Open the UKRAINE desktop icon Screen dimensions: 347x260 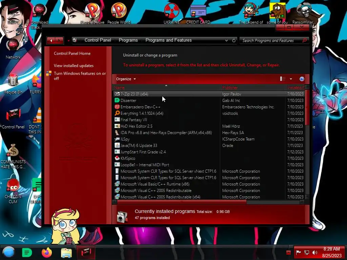(171, 13)
